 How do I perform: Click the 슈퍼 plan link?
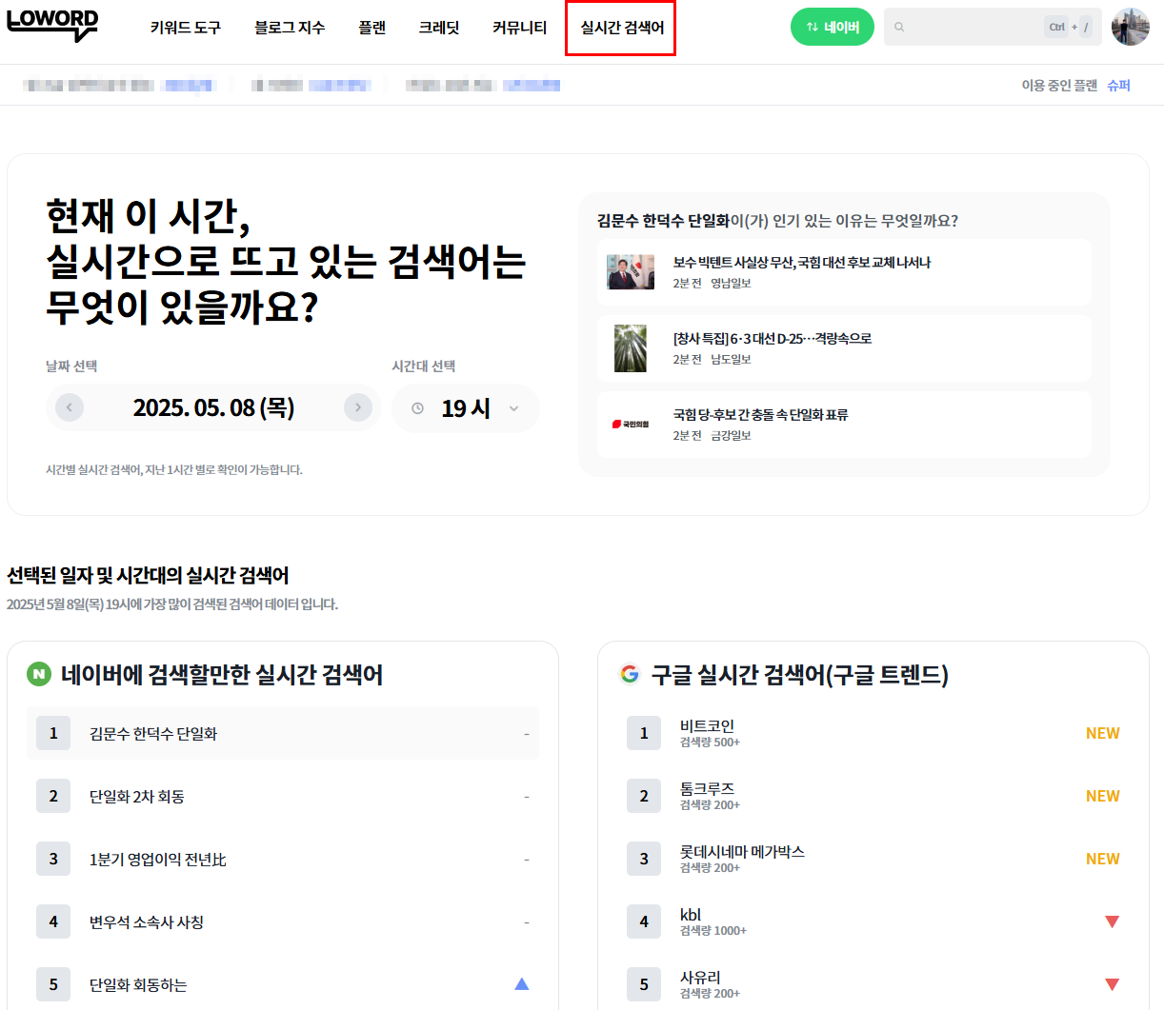click(x=1118, y=86)
